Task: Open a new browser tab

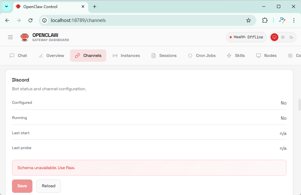Action: [94, 6]
